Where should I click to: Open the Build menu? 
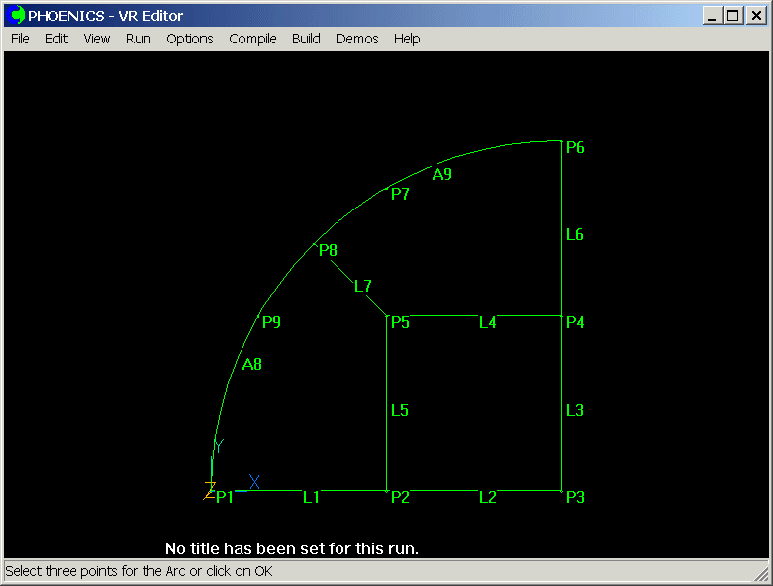pyautogui.click(x=306, y=39)
